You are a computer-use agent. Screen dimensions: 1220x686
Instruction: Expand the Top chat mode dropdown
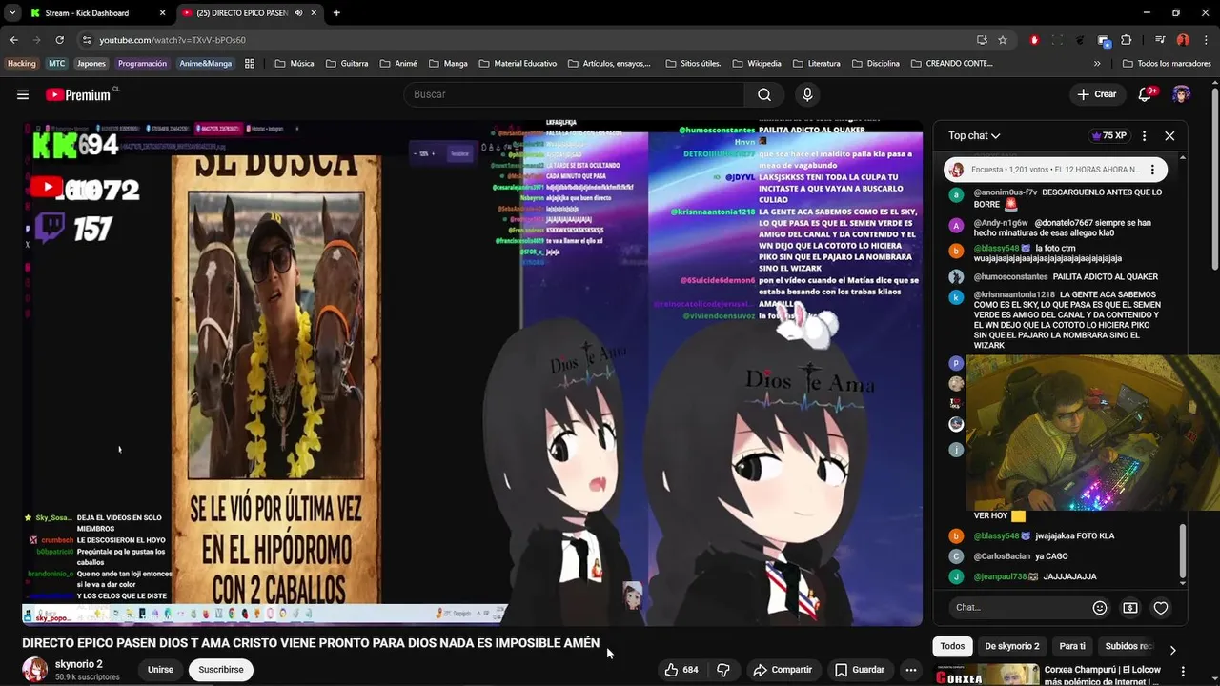(974, 135)
